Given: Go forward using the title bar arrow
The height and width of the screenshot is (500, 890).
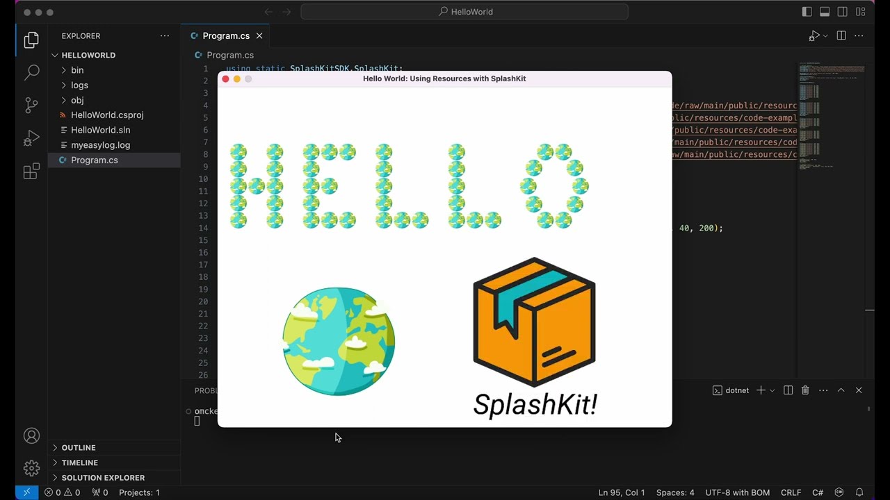Looking at the screenshot, I should pos(286,12).
